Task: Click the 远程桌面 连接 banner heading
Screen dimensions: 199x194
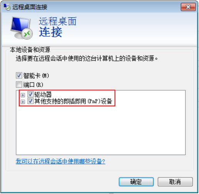Action: point(58,27)
